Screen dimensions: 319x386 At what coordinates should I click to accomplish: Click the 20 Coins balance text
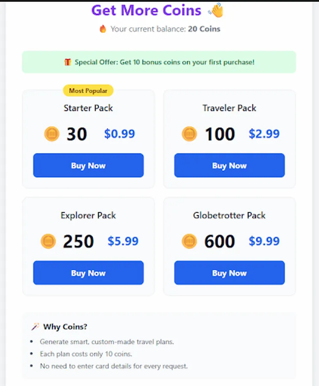[x=204, y=29]
